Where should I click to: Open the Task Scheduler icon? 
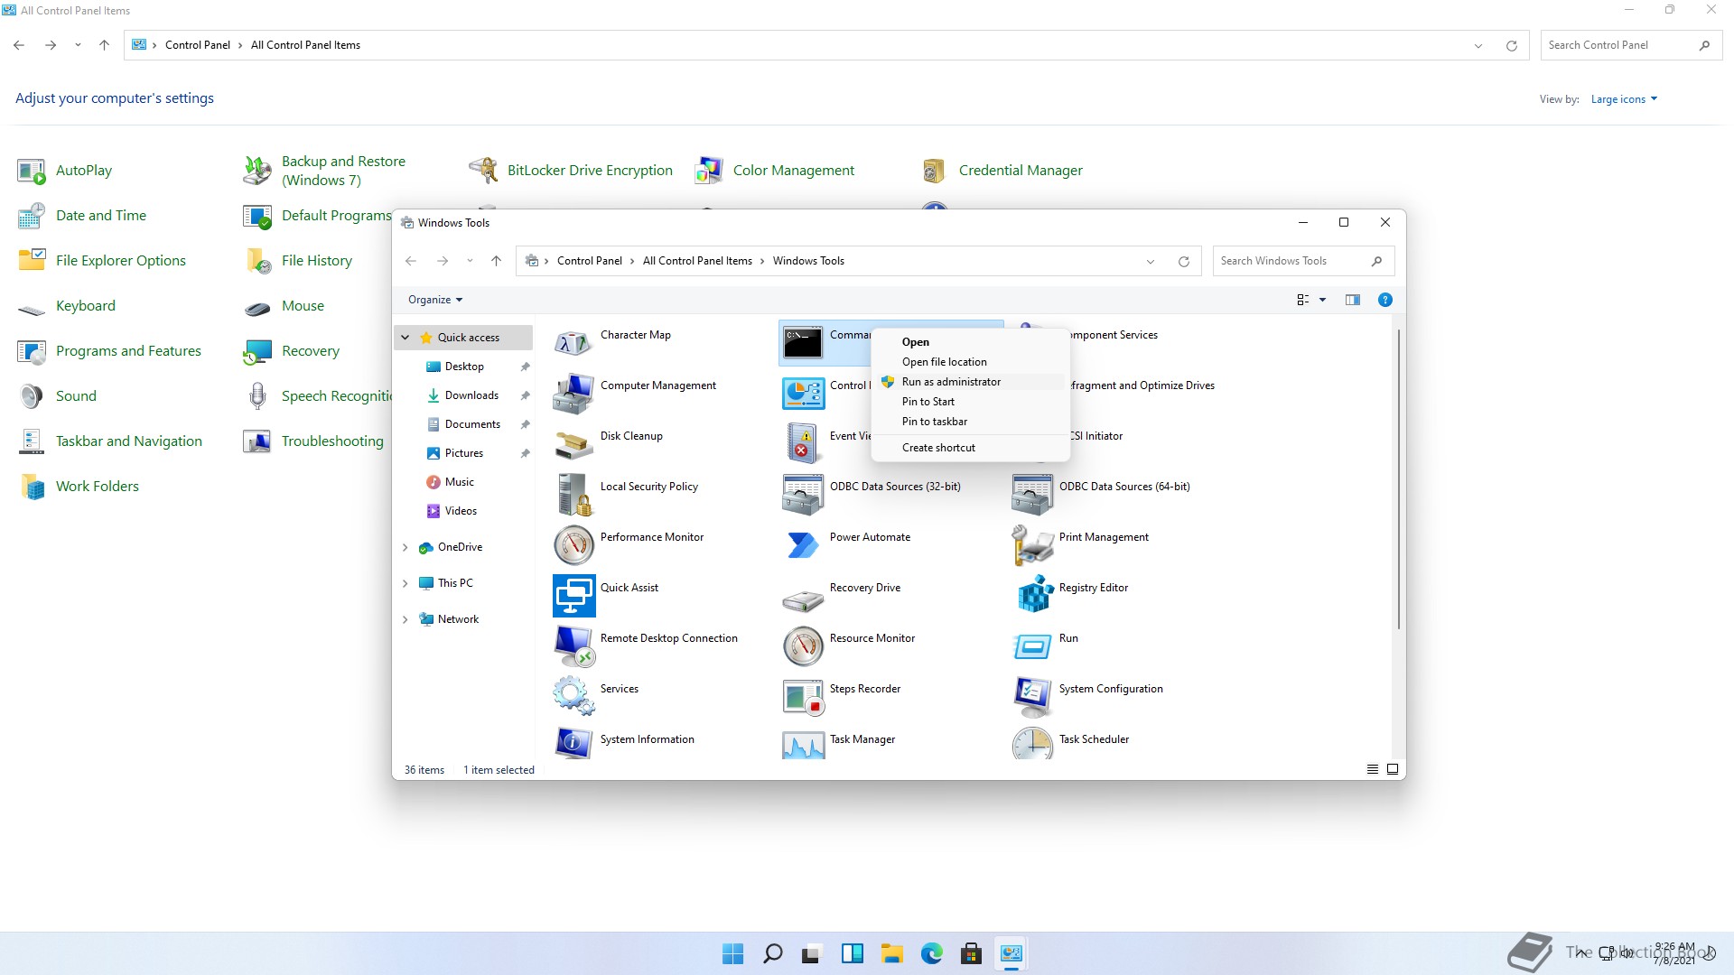(x=1032, y=744)
